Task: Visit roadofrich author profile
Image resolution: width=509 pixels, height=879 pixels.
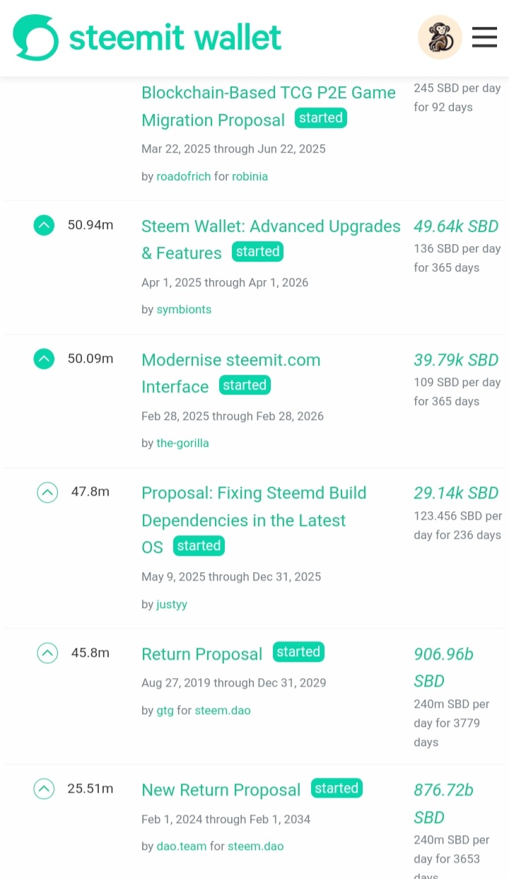Action: [x=183, y=176]
